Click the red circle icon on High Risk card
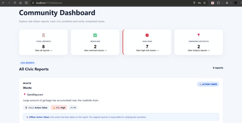Screen dimensions: 242x123 coord(147,35)
